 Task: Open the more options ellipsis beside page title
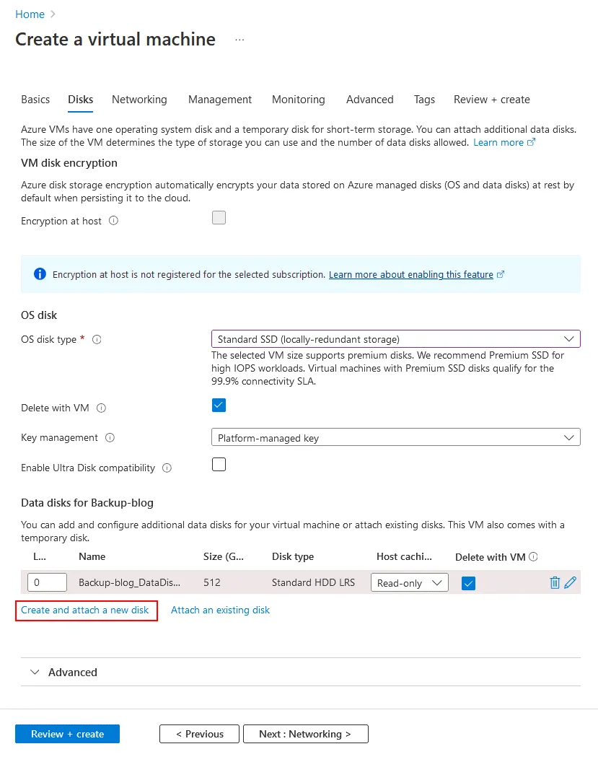click(x=239, y=40)
